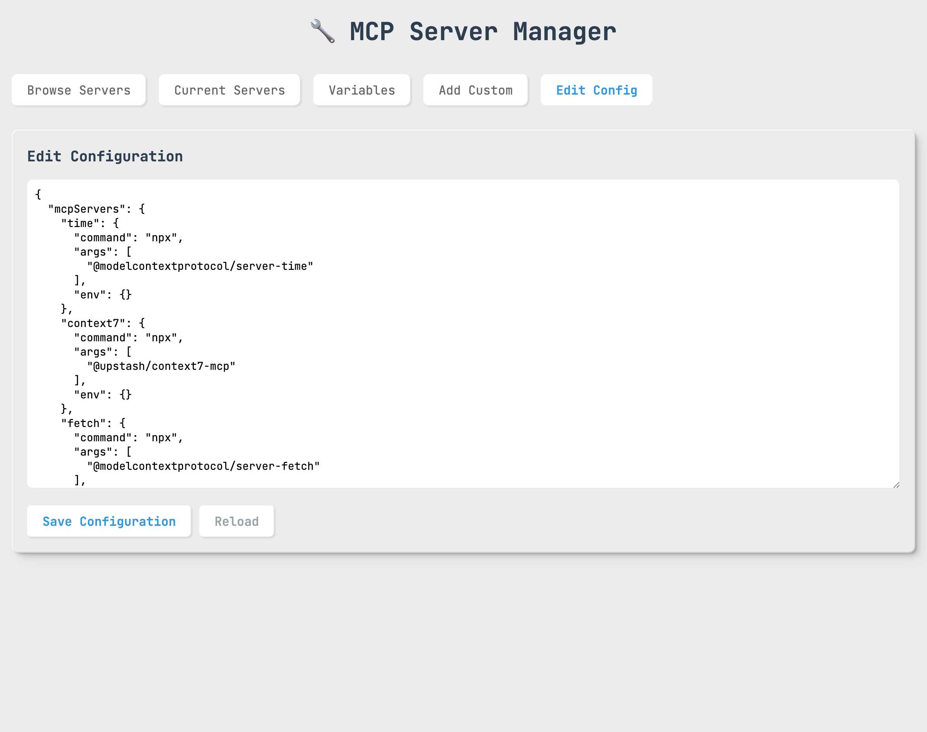Click the "@upstash/context7-mcp" argument line
The image size is (927, 732).
point(161,366)
